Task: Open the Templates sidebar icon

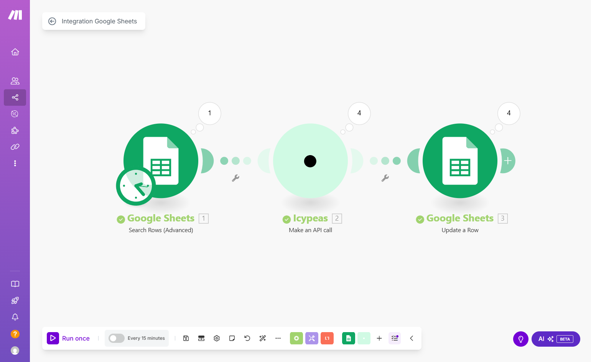Action: click(x=15, y=114)
